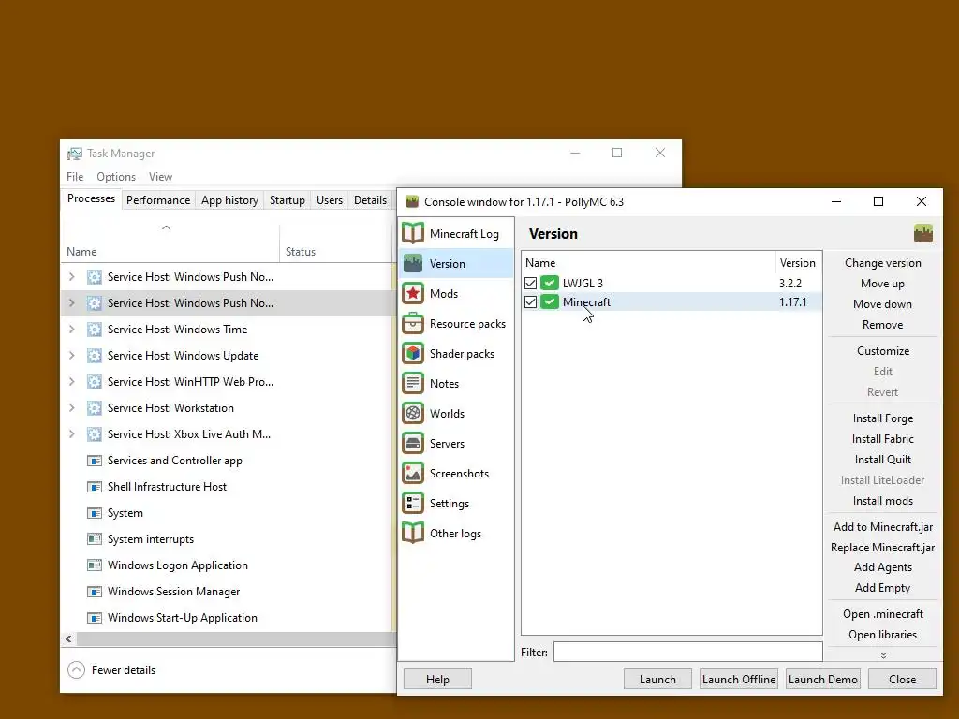Click PollyMC icon in console title bar
The width and height of the screenshot is (959, 719).
[x=412, y=202]
